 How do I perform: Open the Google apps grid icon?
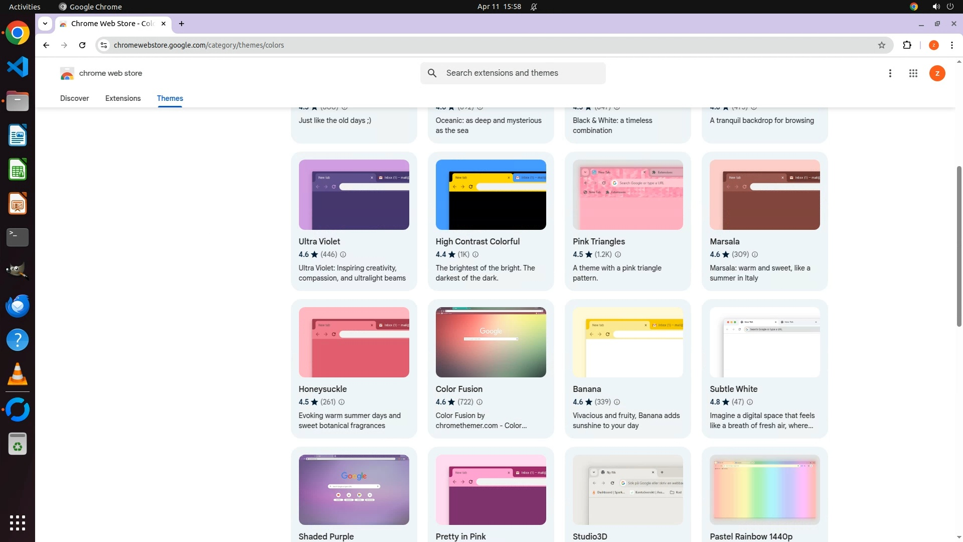pos(913,73)
